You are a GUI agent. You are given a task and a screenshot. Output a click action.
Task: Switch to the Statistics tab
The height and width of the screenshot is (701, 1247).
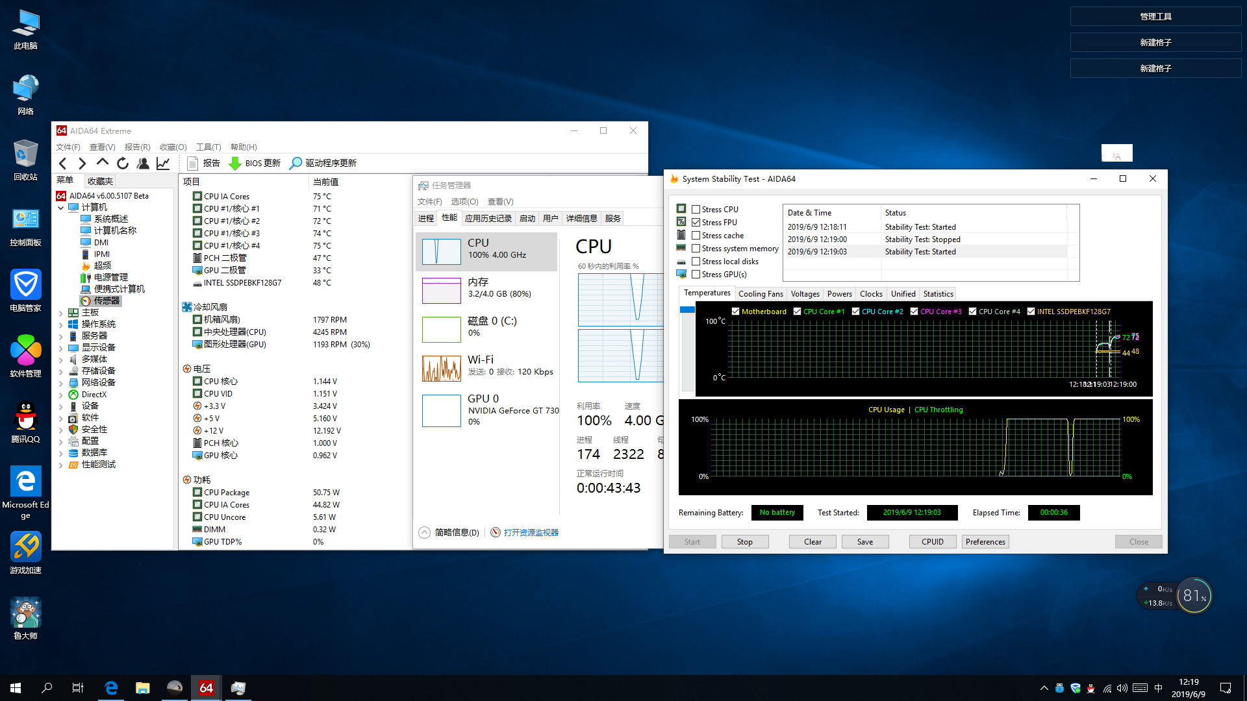938,294
